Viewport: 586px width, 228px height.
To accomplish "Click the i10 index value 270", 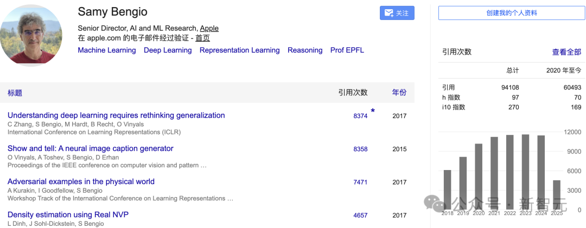I will point(513,107).
